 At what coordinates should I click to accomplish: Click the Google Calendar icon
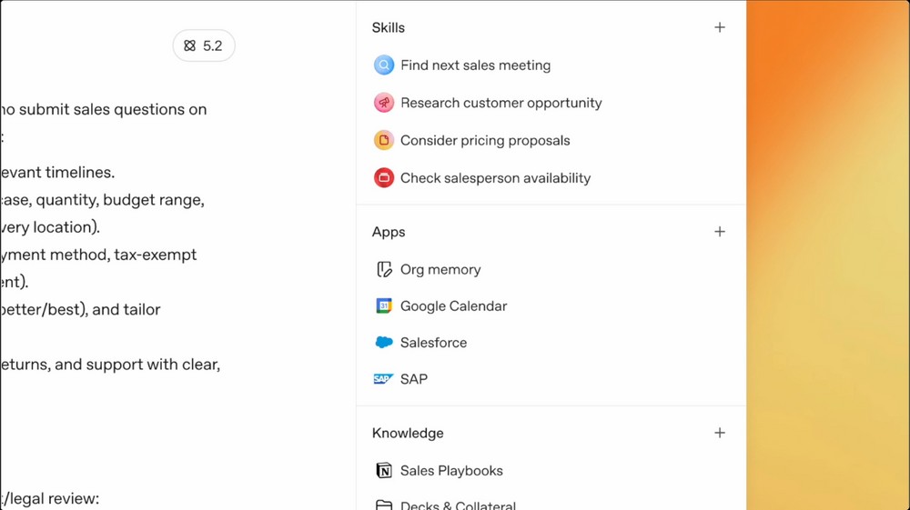(x=384, y=306)
